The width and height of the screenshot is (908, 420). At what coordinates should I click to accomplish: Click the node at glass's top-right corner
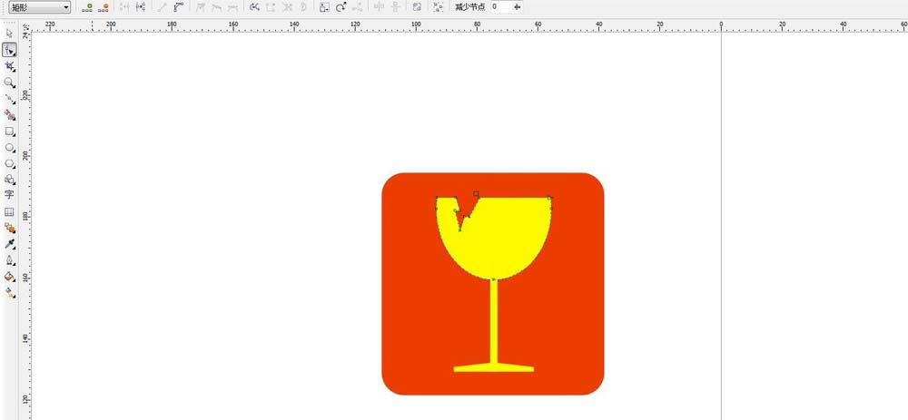pos(550,198)
